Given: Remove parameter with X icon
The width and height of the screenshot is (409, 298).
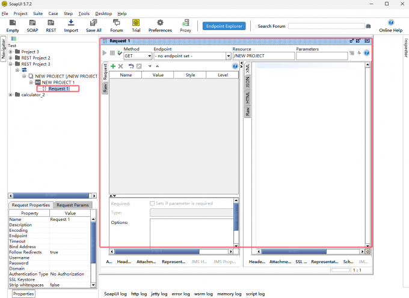Looking at the screenshot, I should [x=120, y=66].
